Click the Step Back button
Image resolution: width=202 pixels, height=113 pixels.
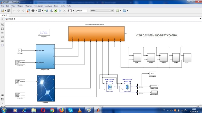click(x=51, y=11)
